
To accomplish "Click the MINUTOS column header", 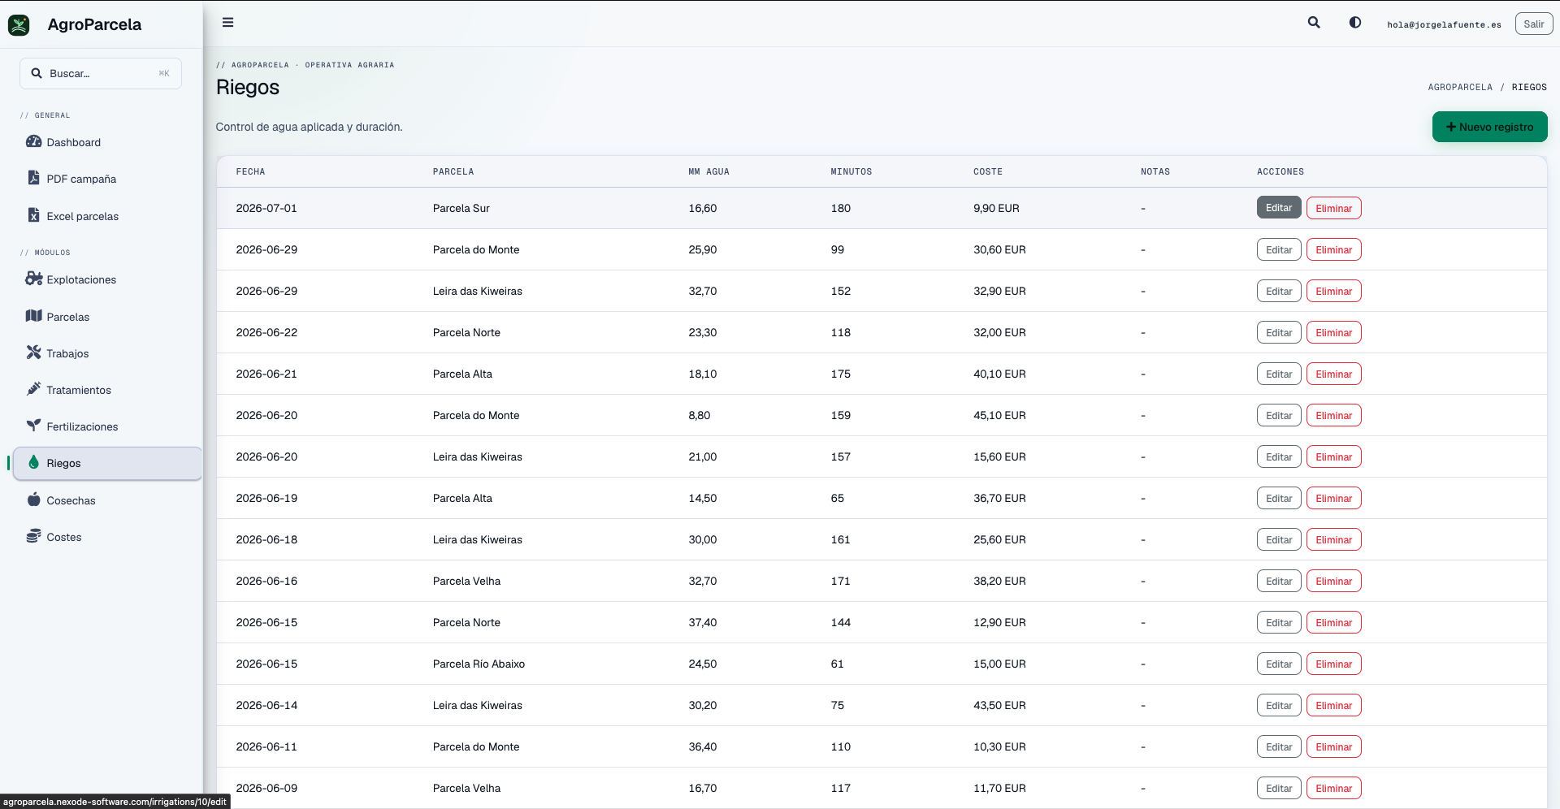I will 851,171.
